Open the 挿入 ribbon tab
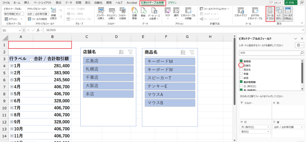This screenshot has width=306, height=142. (27, 2)
